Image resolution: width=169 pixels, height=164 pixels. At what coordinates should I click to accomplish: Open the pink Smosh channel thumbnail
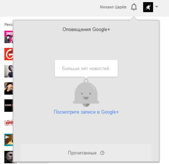tap(9, 37)
